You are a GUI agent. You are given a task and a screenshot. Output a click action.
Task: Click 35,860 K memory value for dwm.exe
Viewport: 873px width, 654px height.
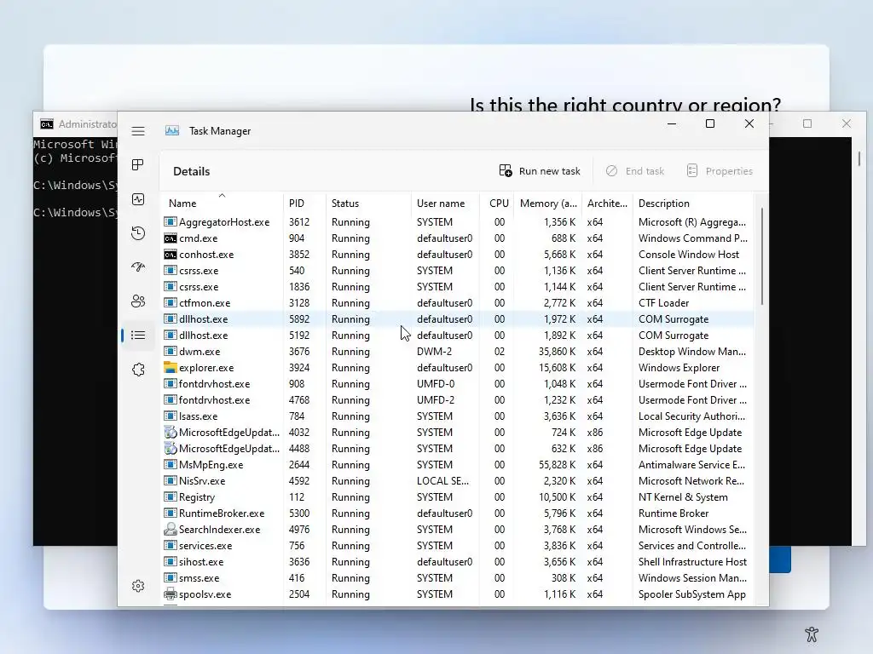557,352
